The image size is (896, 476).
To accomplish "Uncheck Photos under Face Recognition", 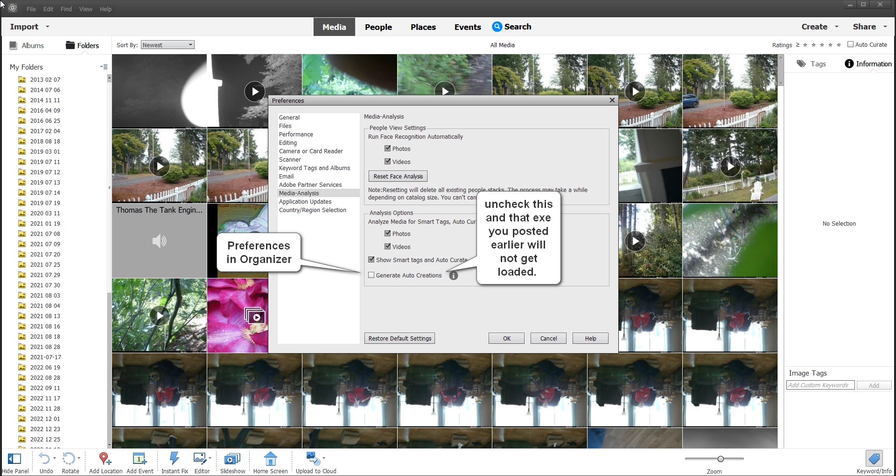I will tap(387, 148).
